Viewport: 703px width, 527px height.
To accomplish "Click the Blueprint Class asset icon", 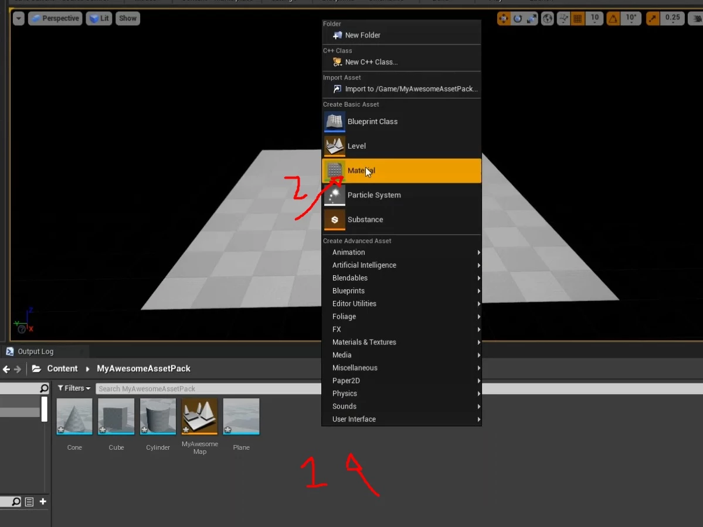I will point(334,122).
